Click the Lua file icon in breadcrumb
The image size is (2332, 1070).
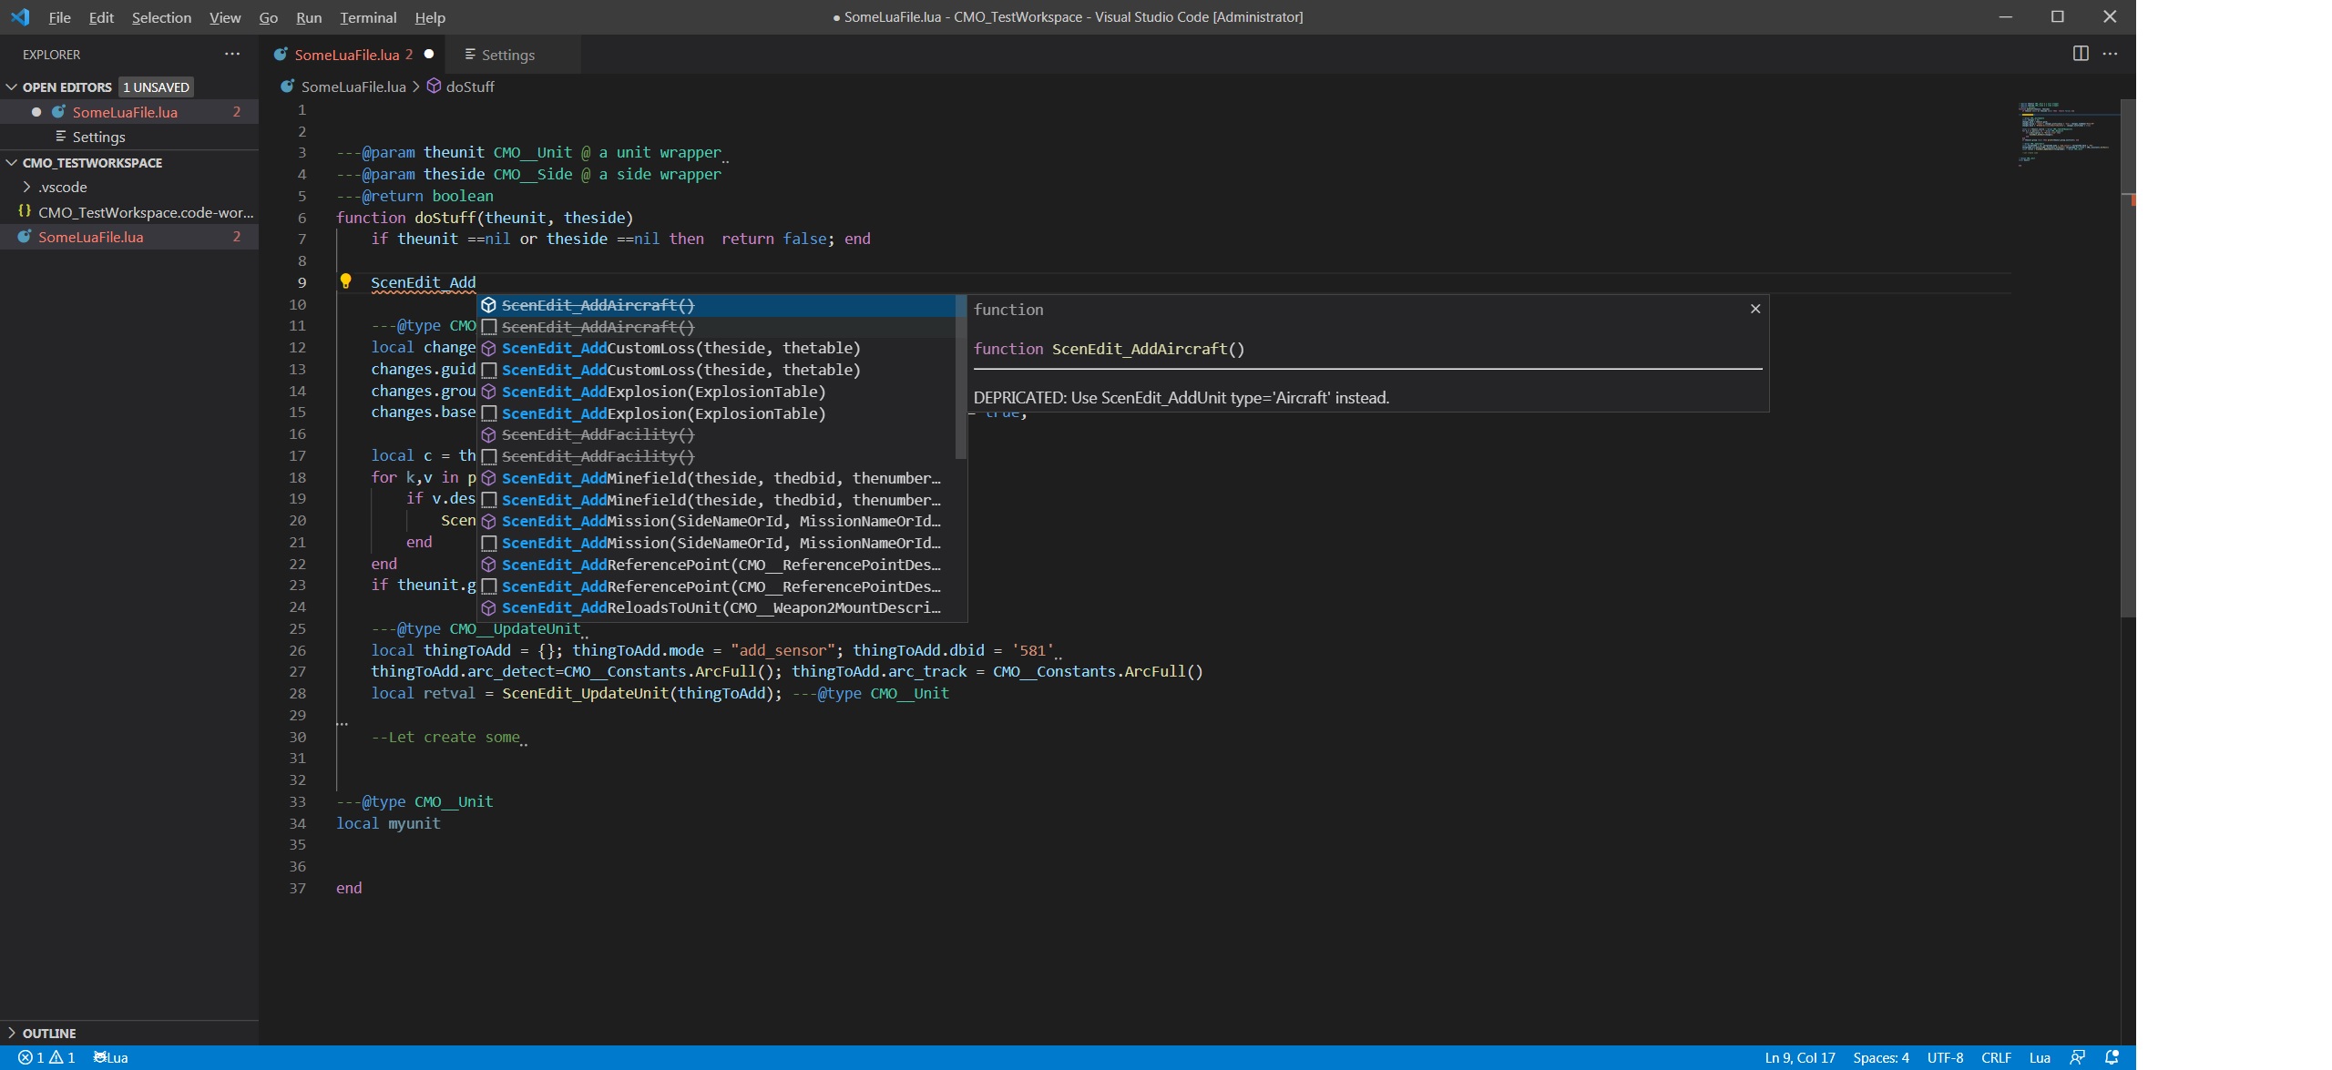(287, 87)
